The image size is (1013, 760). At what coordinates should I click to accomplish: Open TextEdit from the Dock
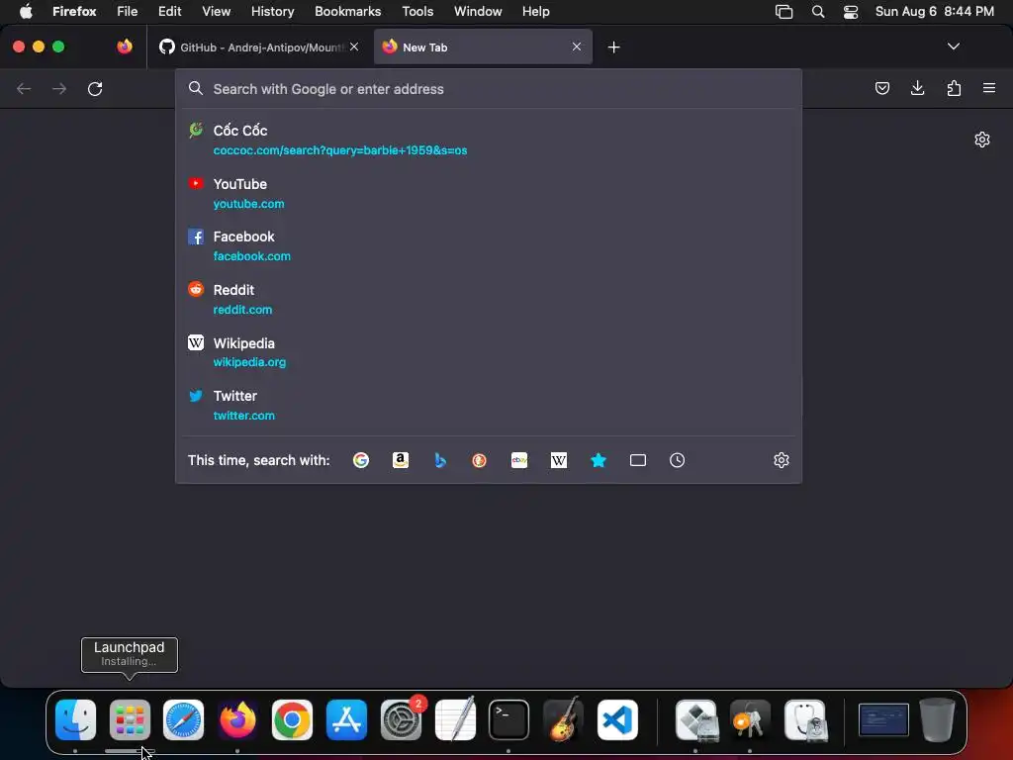455,719
